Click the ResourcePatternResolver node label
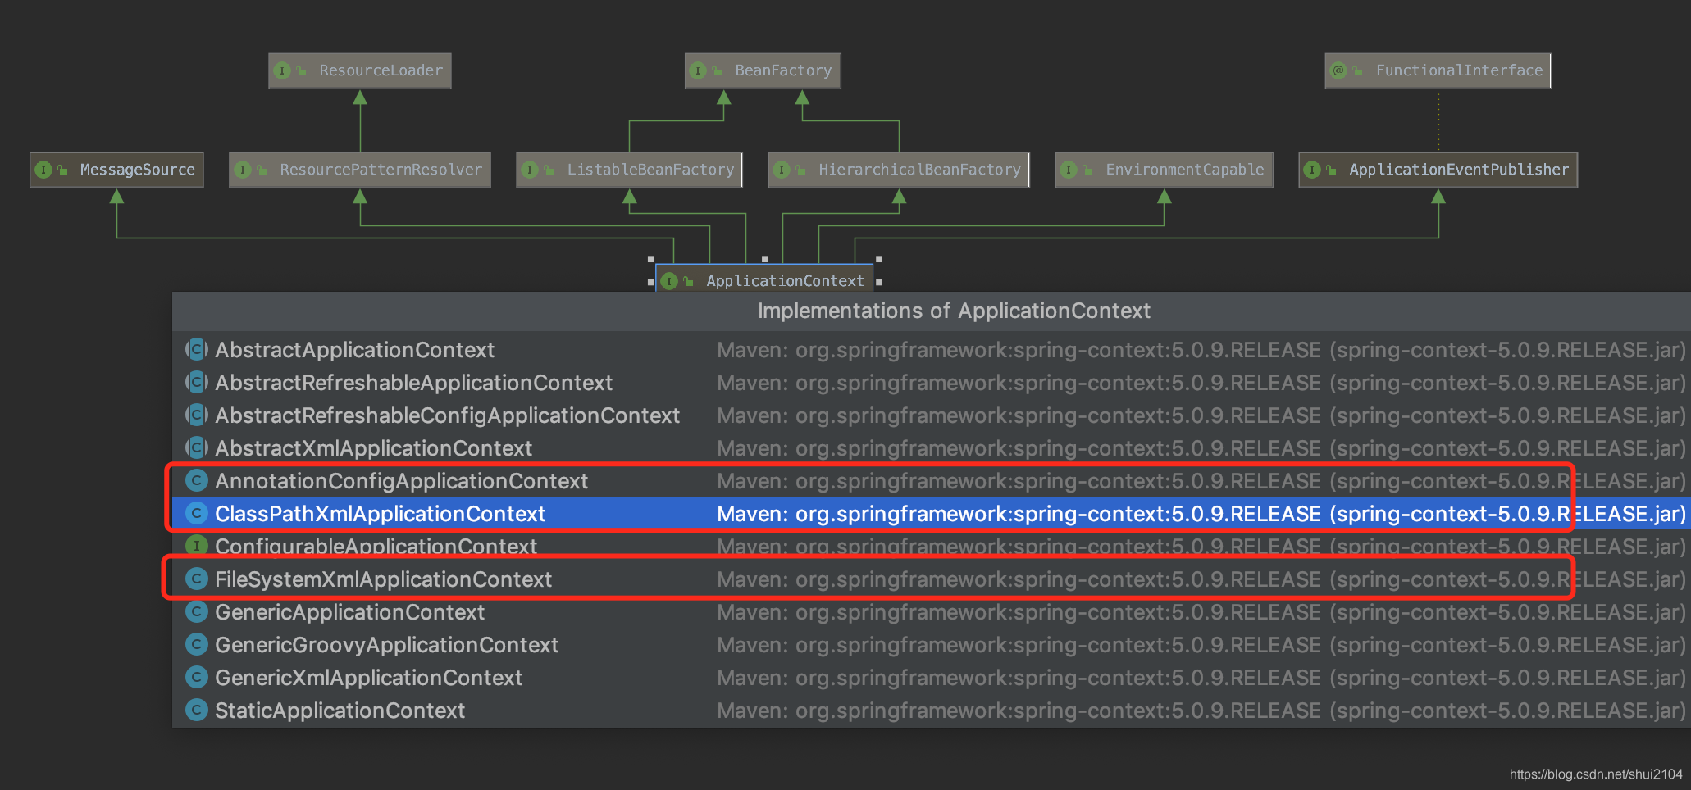Image resolution: width=1691 pixels, height=790 pixels. pos(381,170)
